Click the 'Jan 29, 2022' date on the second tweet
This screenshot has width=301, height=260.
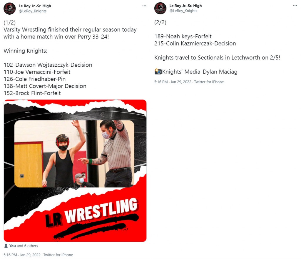(181, 82)
